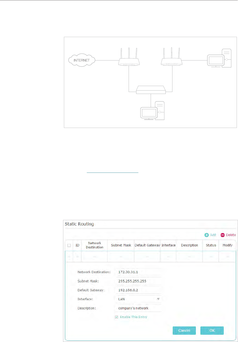
Task: Click the Interface column header
Action: (x=169, y=245)
